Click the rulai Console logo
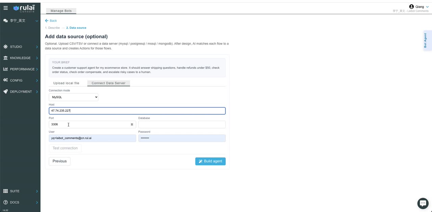Screen dimensions: 432x212 point(24,8)
